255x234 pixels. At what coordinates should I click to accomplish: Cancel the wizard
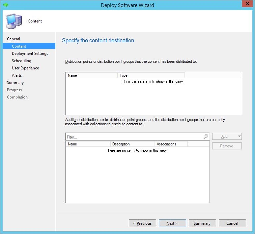click(232, 223)
